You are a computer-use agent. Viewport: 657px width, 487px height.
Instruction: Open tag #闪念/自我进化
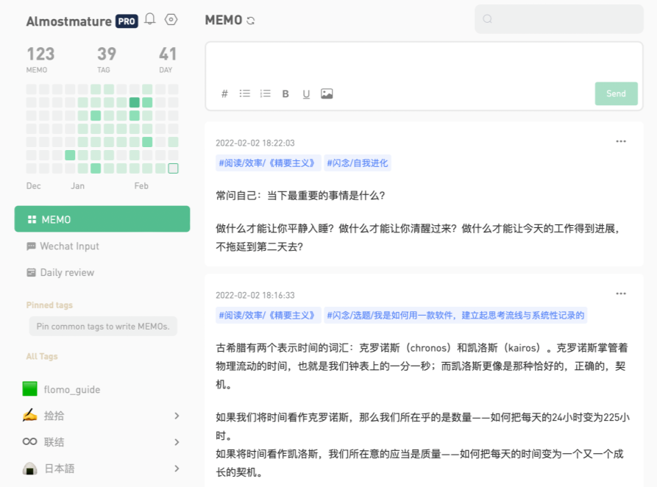(358, 163)
